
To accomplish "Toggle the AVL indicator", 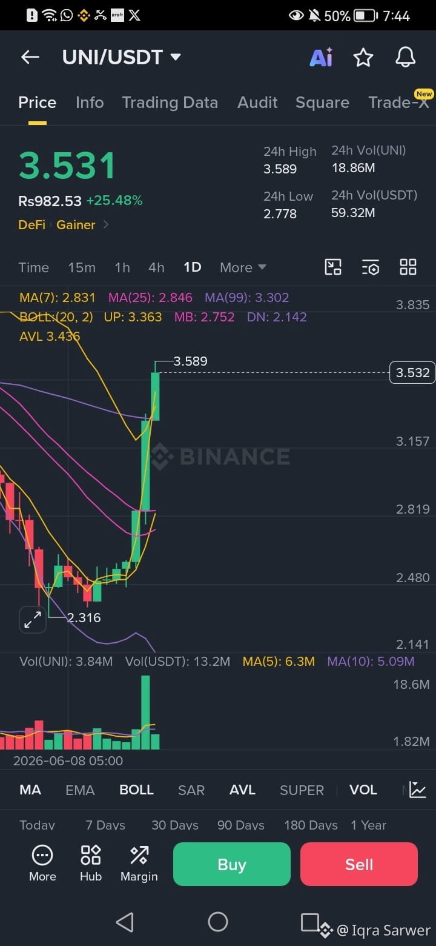I will coord(242,790).
